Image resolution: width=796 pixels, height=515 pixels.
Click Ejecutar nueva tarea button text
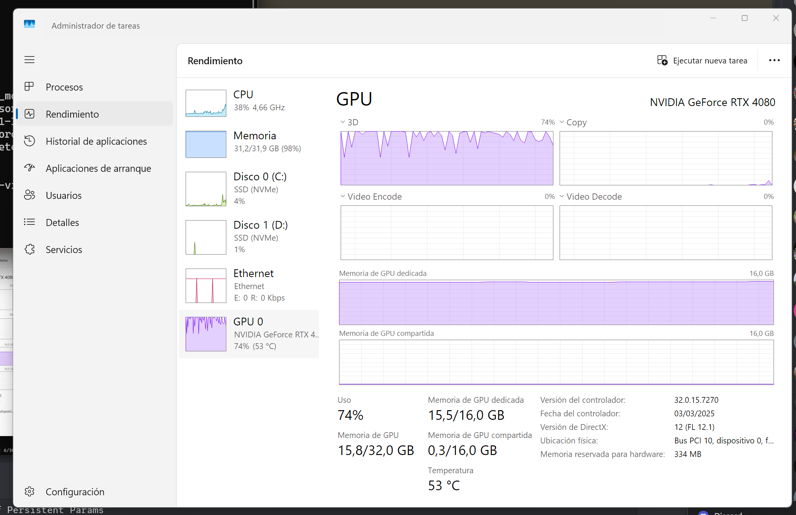pyautogui.click(x=710, y=61)
